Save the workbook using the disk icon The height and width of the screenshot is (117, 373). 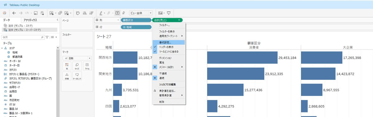36,13
